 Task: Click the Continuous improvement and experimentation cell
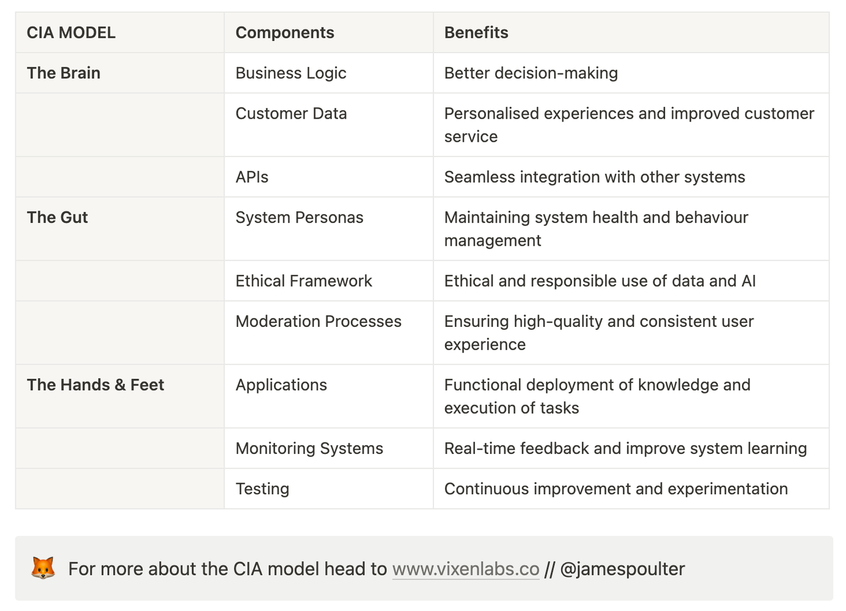(631, 488)
